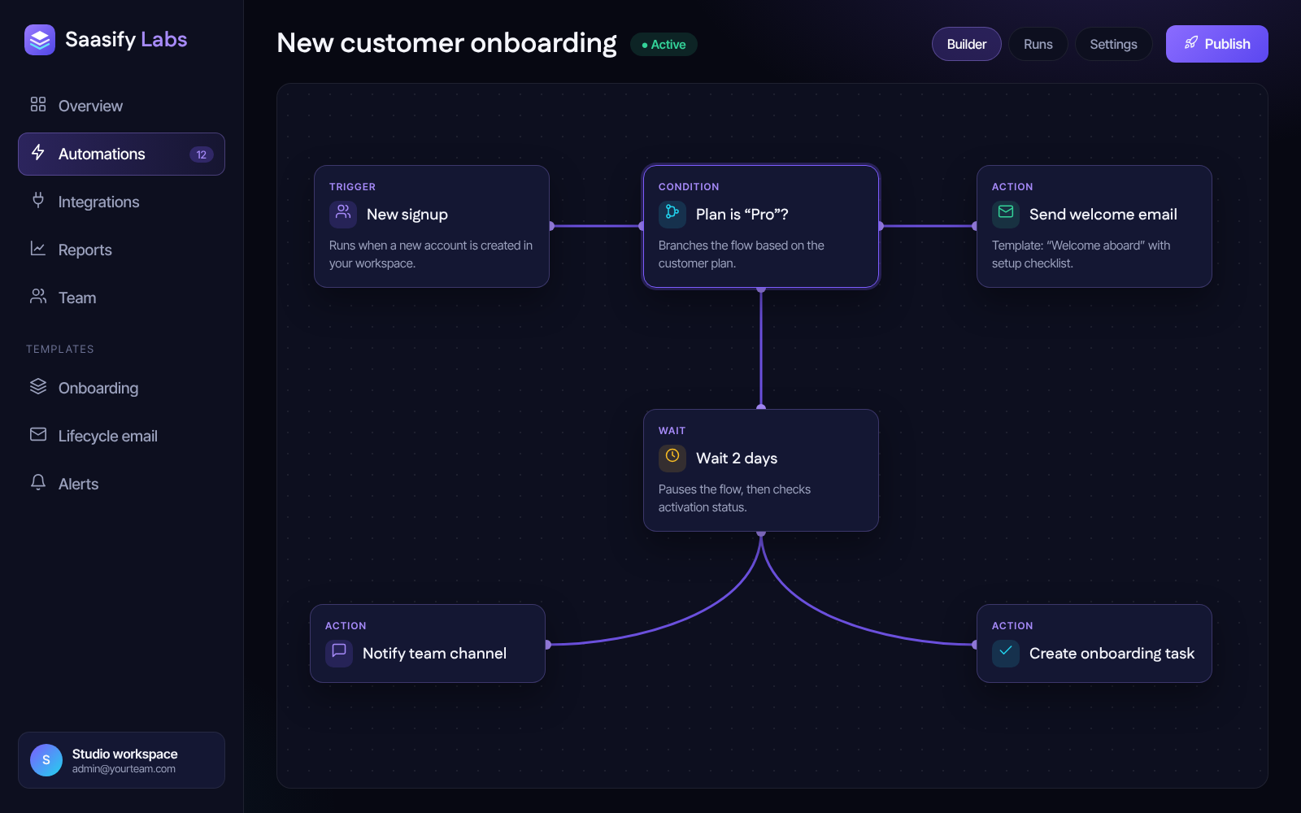Click the CONDITION label on plan node

tap(689, 187)
